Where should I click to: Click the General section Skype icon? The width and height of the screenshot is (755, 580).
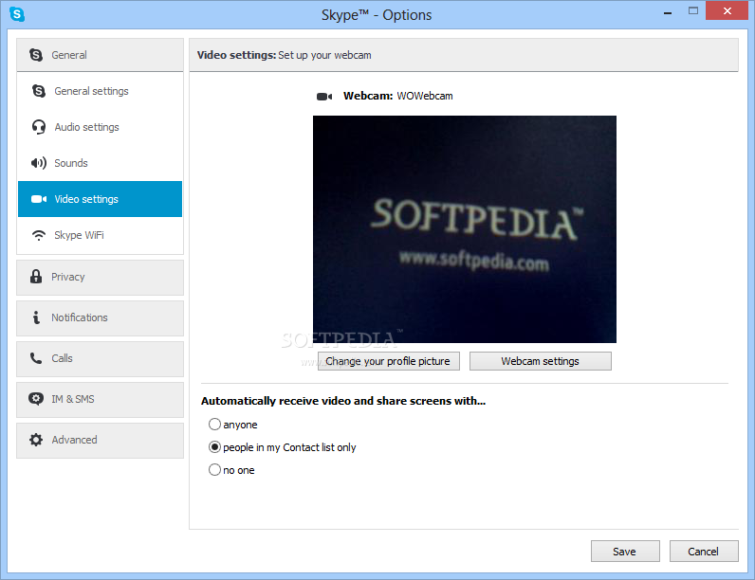[36, 55]
